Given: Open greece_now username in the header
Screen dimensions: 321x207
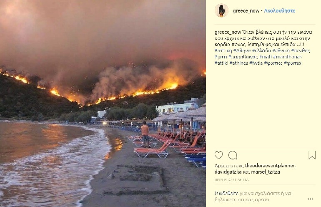Looking at the screenshot, I should coord(246,11).
